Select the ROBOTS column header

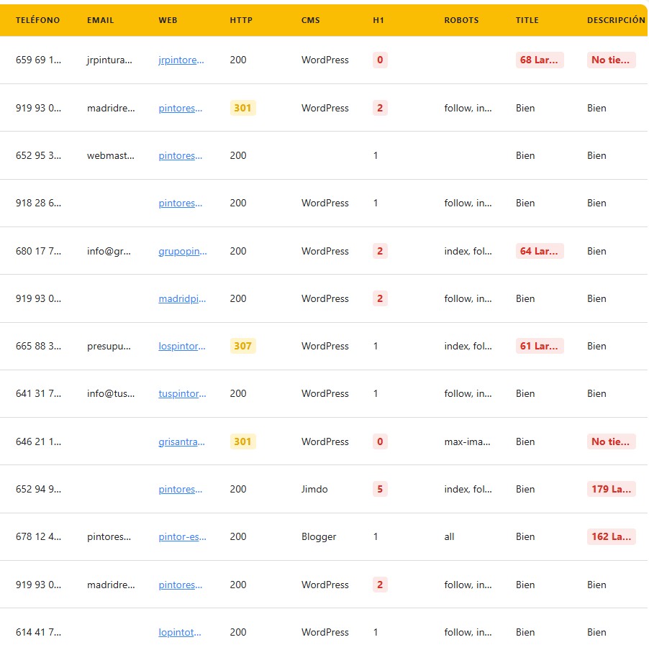point(461,20)
